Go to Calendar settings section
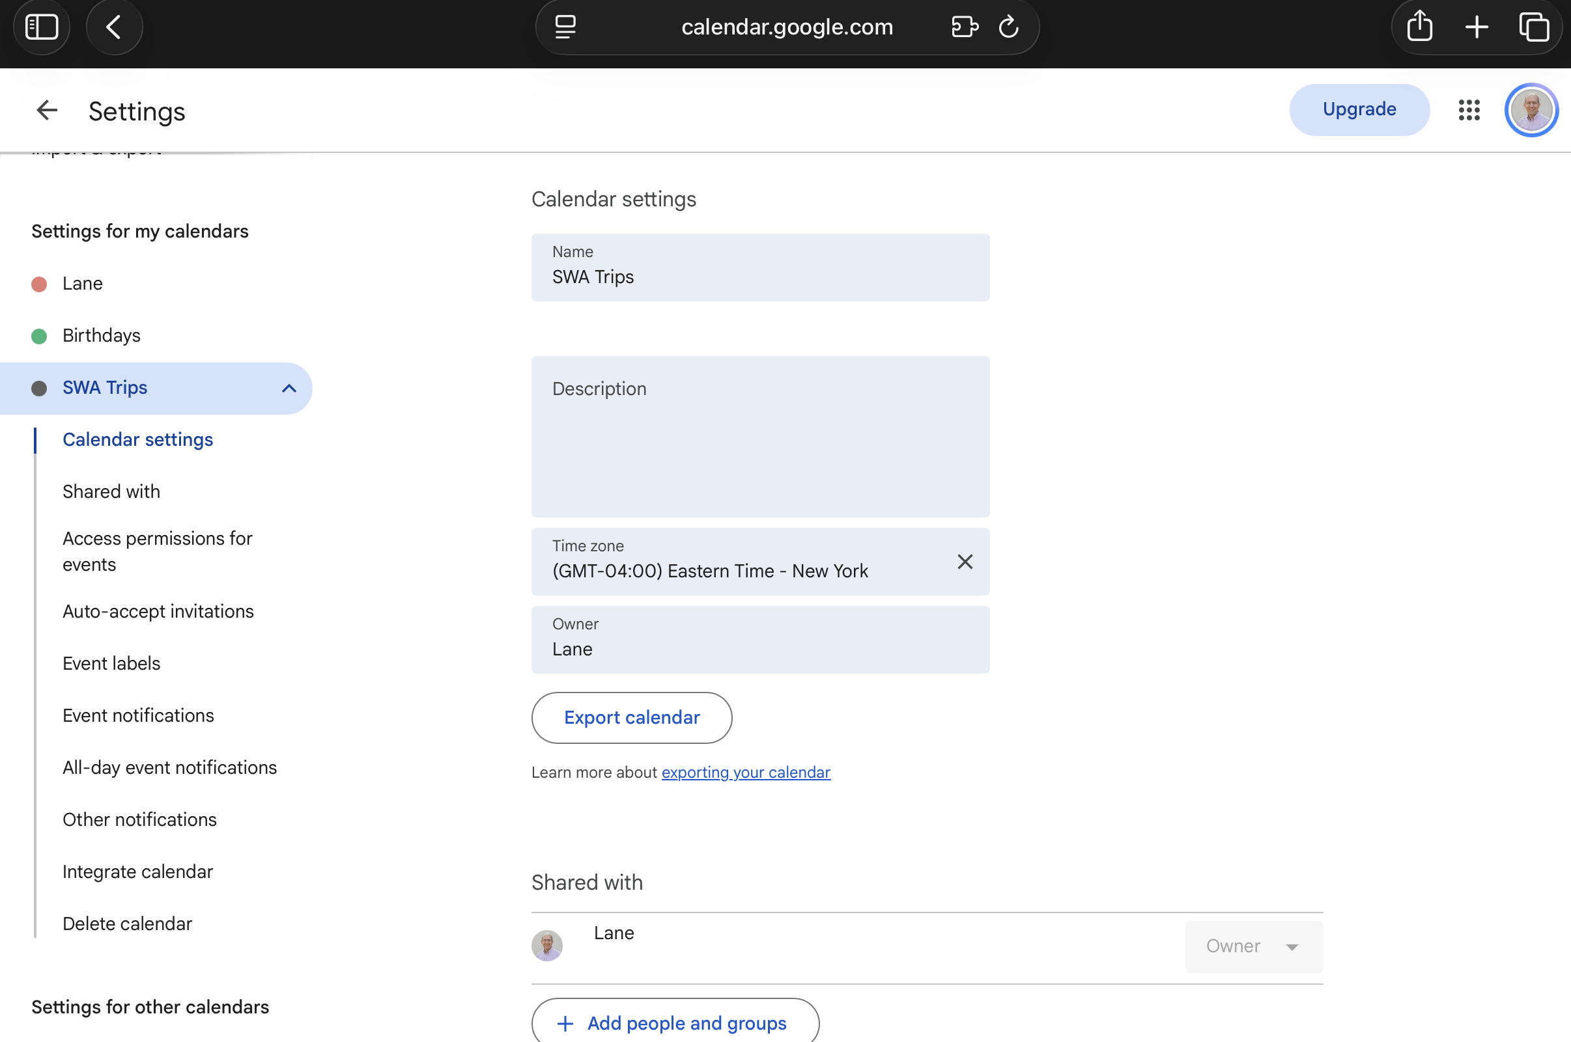Screen dimensions: 1571x1042 (x=137, y=439)
